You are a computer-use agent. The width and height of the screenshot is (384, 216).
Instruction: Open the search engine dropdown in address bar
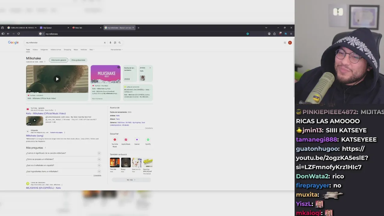coord(41,34)
